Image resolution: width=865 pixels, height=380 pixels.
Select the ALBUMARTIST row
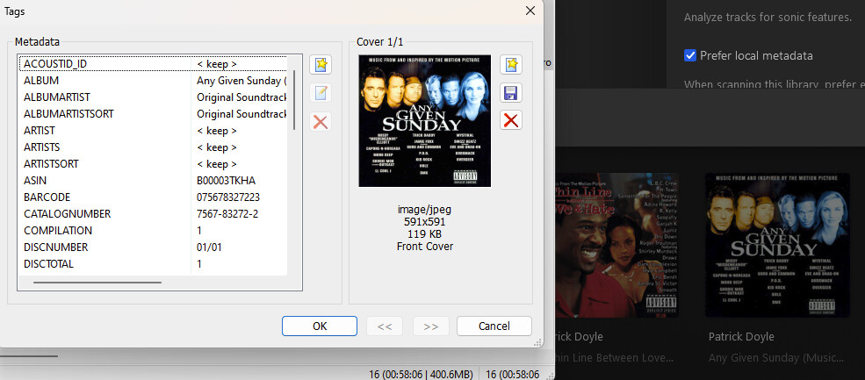click(x=154, y=97)
